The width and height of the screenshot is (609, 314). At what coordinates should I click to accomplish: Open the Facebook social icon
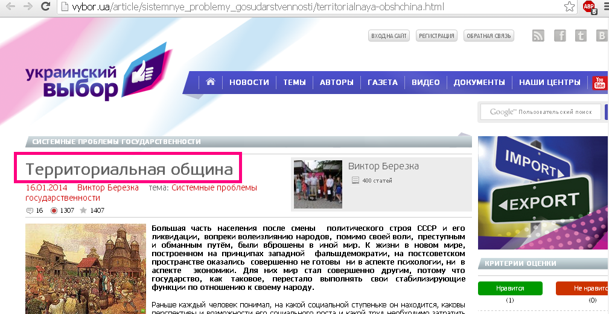coord(560,36)
